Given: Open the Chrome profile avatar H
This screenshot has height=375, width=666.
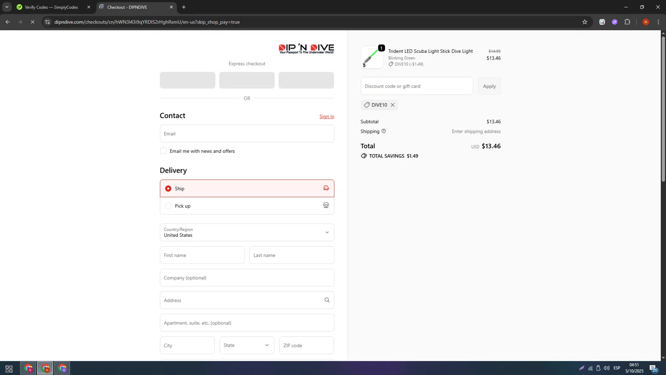Looking at the screenshot, I should (646, 22).
